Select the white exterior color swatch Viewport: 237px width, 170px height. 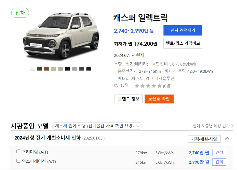point(32,69)
